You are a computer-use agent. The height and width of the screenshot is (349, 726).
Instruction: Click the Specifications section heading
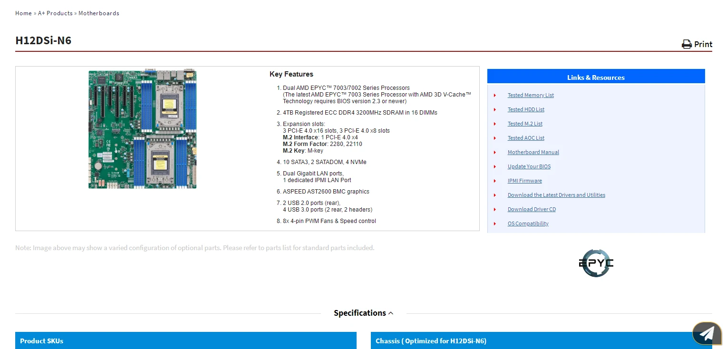(360, 313)
